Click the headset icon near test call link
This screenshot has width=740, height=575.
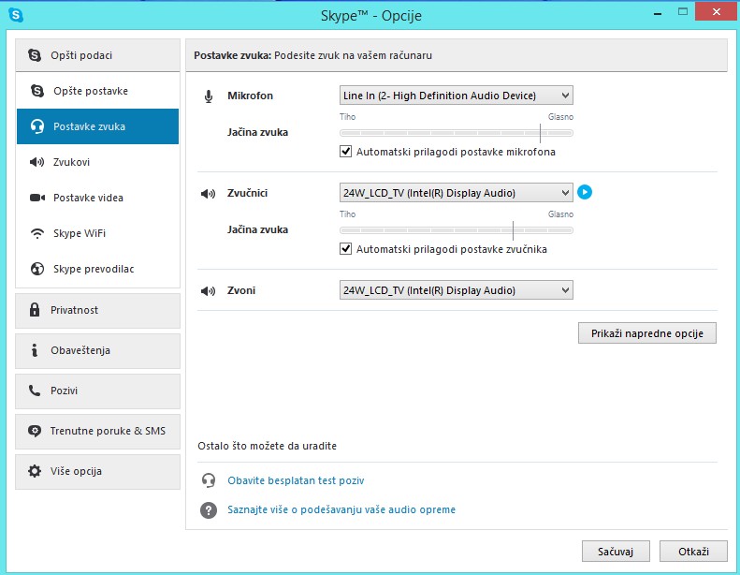209,480
